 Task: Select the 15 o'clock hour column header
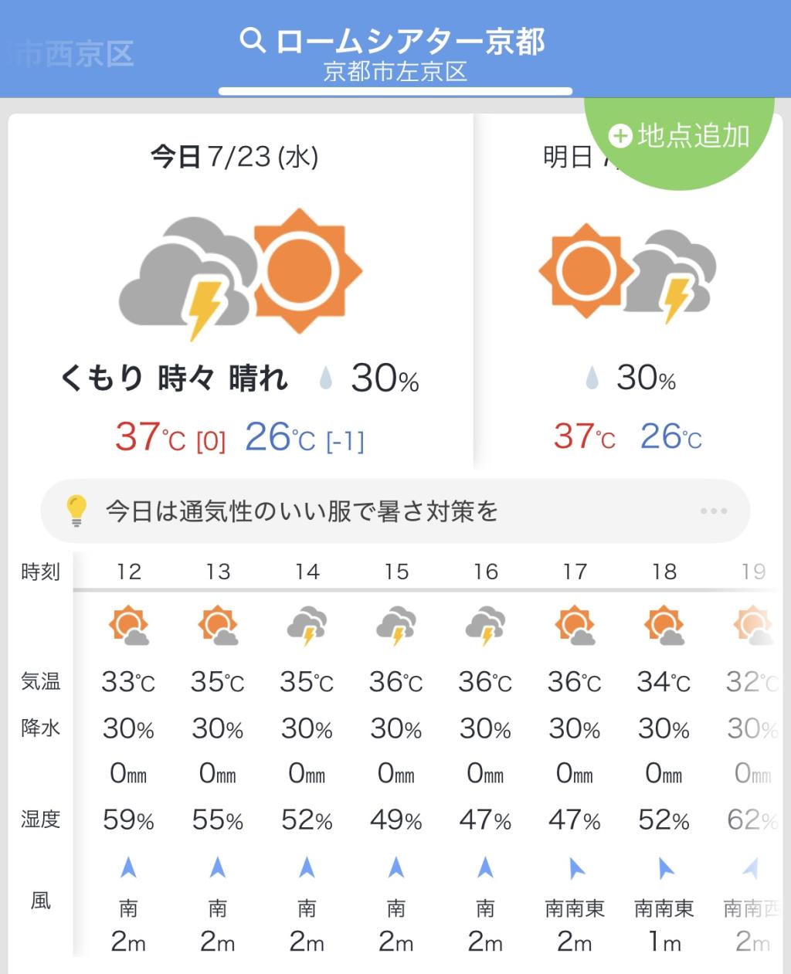click(396, 572)
